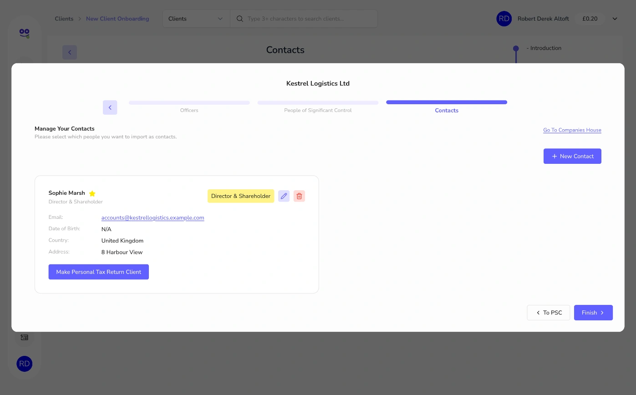
Task: Edit Sophie Marsh contact with pencil icon
Action: pyautogui.click(x=284, y=196)
